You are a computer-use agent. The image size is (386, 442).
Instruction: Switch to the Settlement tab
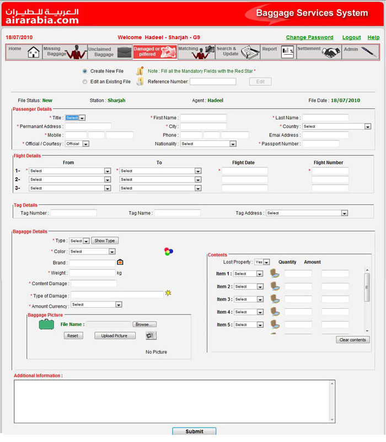point(318,52)
